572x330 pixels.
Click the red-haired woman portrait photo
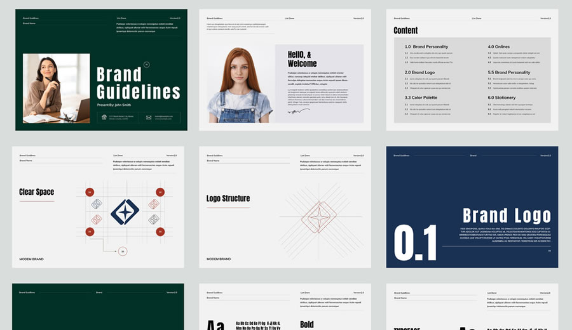click(240, 85)
